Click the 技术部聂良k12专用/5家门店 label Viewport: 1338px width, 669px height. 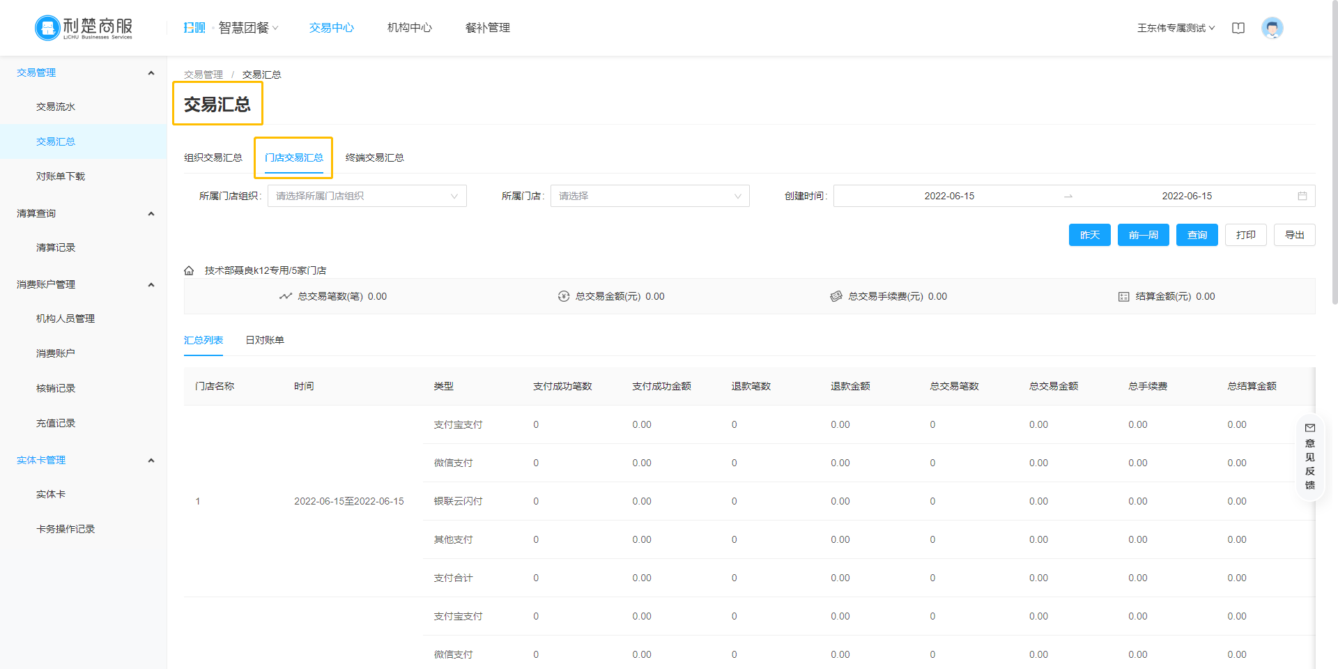[266, 270]
